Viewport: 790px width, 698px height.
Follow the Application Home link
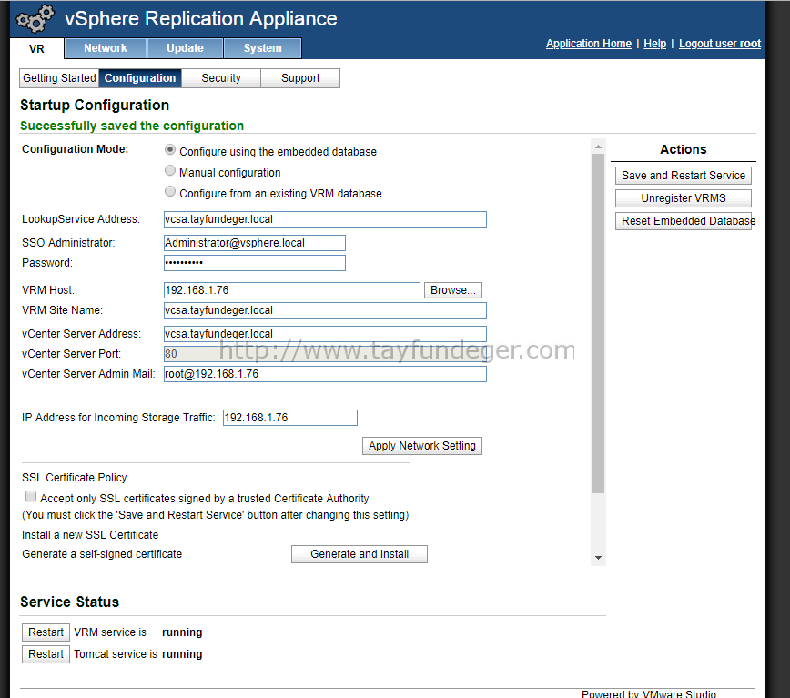coord(589,44)
